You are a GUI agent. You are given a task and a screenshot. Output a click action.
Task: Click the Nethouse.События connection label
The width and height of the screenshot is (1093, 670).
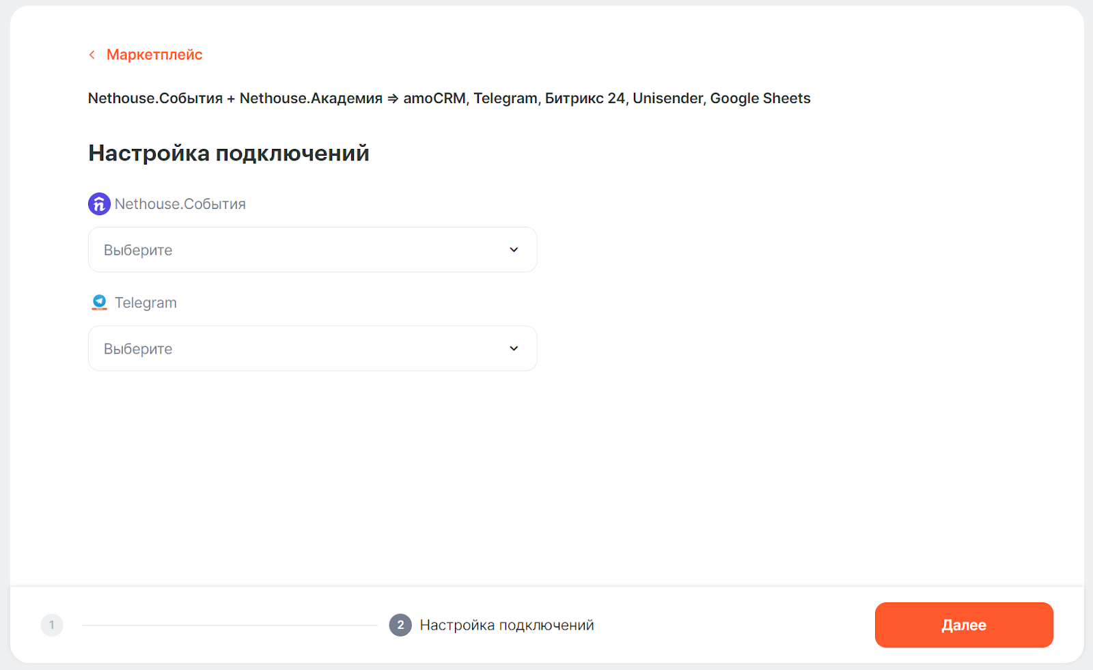(180, 204)
